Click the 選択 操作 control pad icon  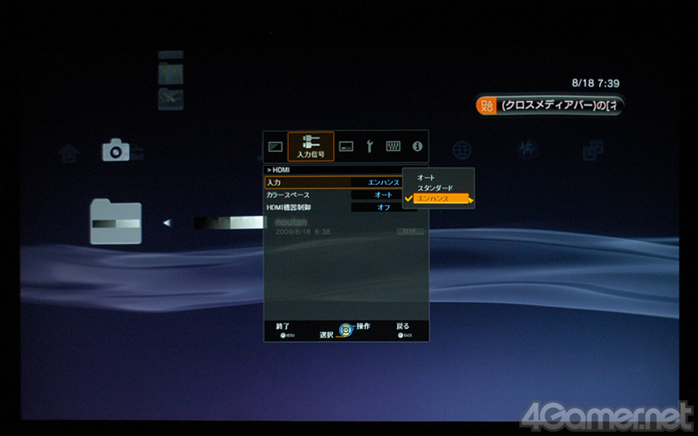[346, 330]
